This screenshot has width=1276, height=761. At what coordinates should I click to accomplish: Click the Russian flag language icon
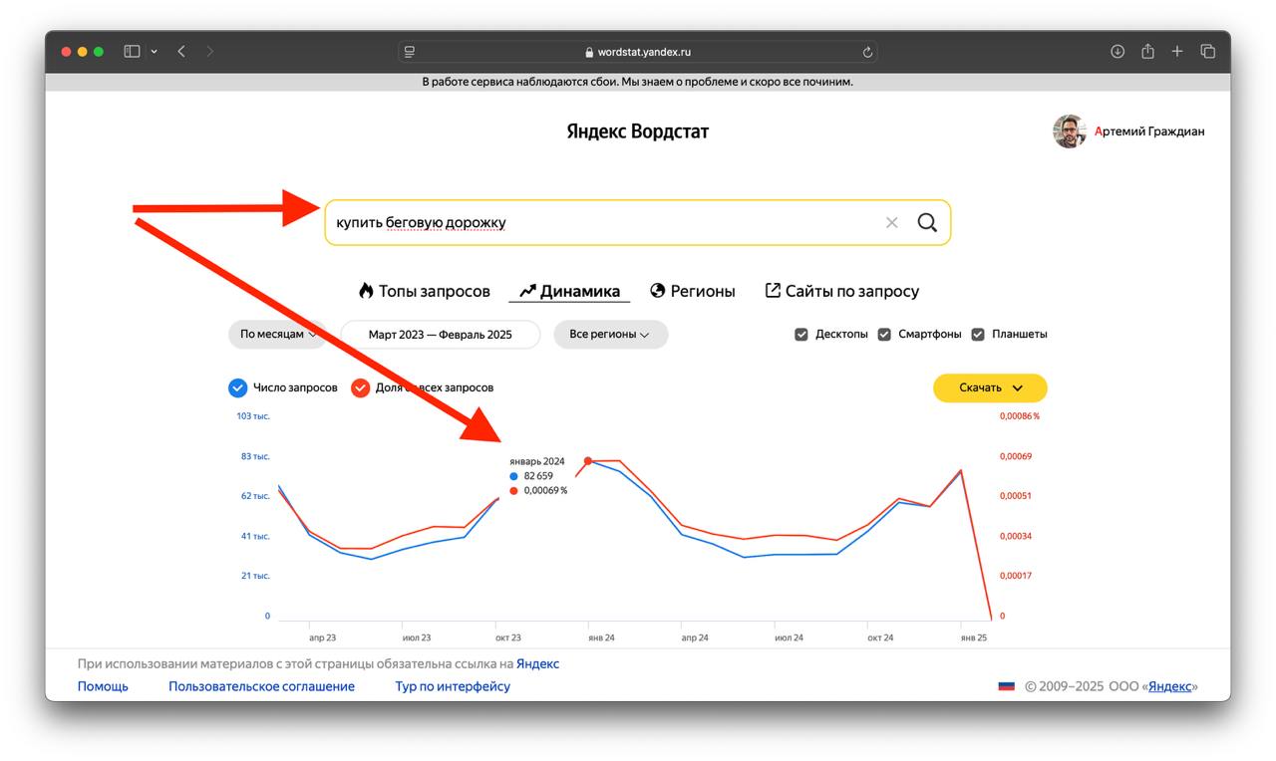pyautogui.click(x=1007, y=686)
